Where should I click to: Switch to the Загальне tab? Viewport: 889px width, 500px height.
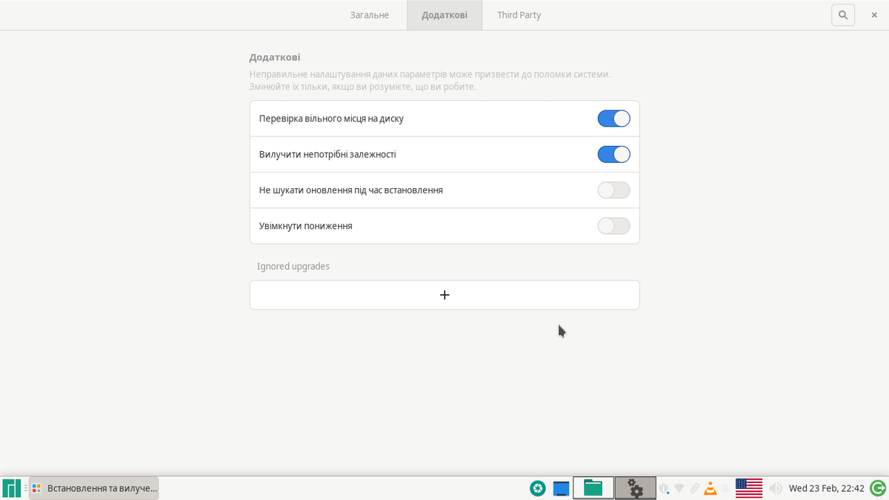click(x=370, y=15)
